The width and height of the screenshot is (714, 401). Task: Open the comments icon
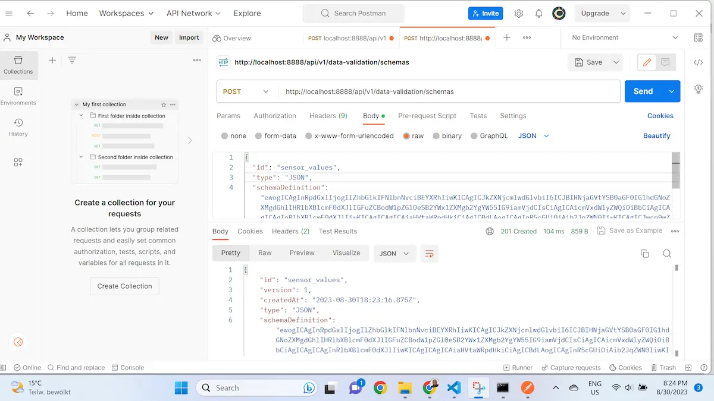click(x=665, y=62)
